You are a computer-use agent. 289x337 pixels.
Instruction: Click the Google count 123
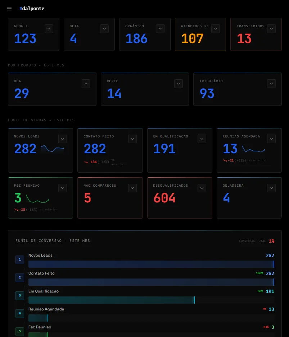tap(25, 39)
